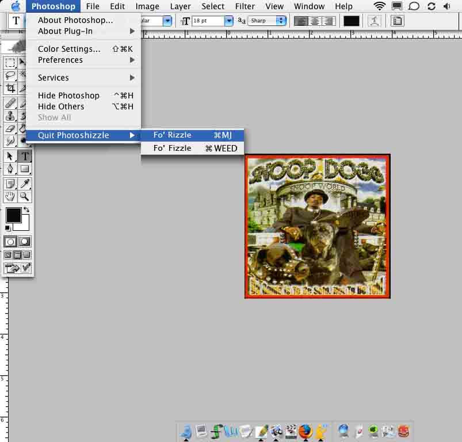Right align the text

[x=329, y=21]
